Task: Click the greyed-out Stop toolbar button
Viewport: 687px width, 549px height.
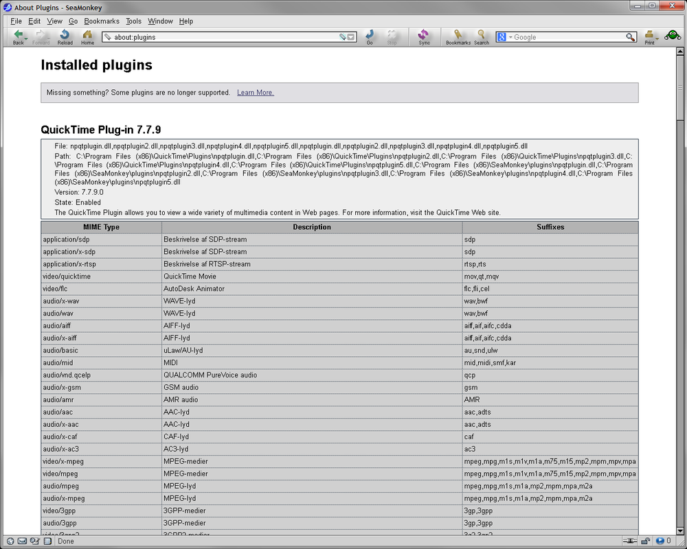Action: tap(392, 37)
